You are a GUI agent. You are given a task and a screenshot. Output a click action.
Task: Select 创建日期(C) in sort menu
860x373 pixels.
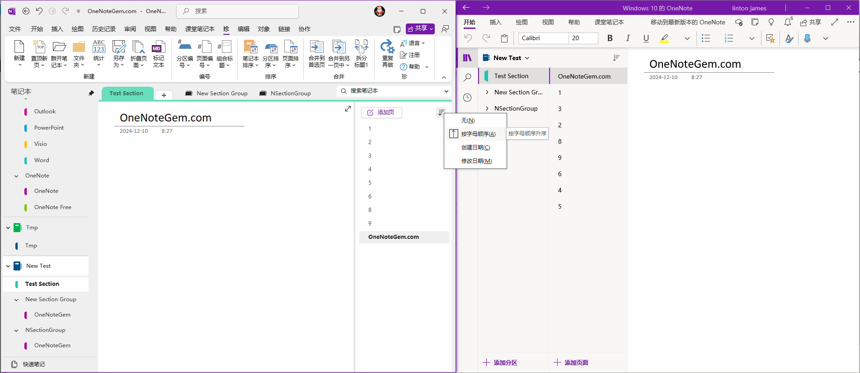475,147
